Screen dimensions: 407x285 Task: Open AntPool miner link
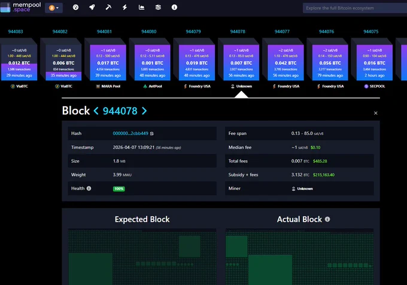pos(153,86)
